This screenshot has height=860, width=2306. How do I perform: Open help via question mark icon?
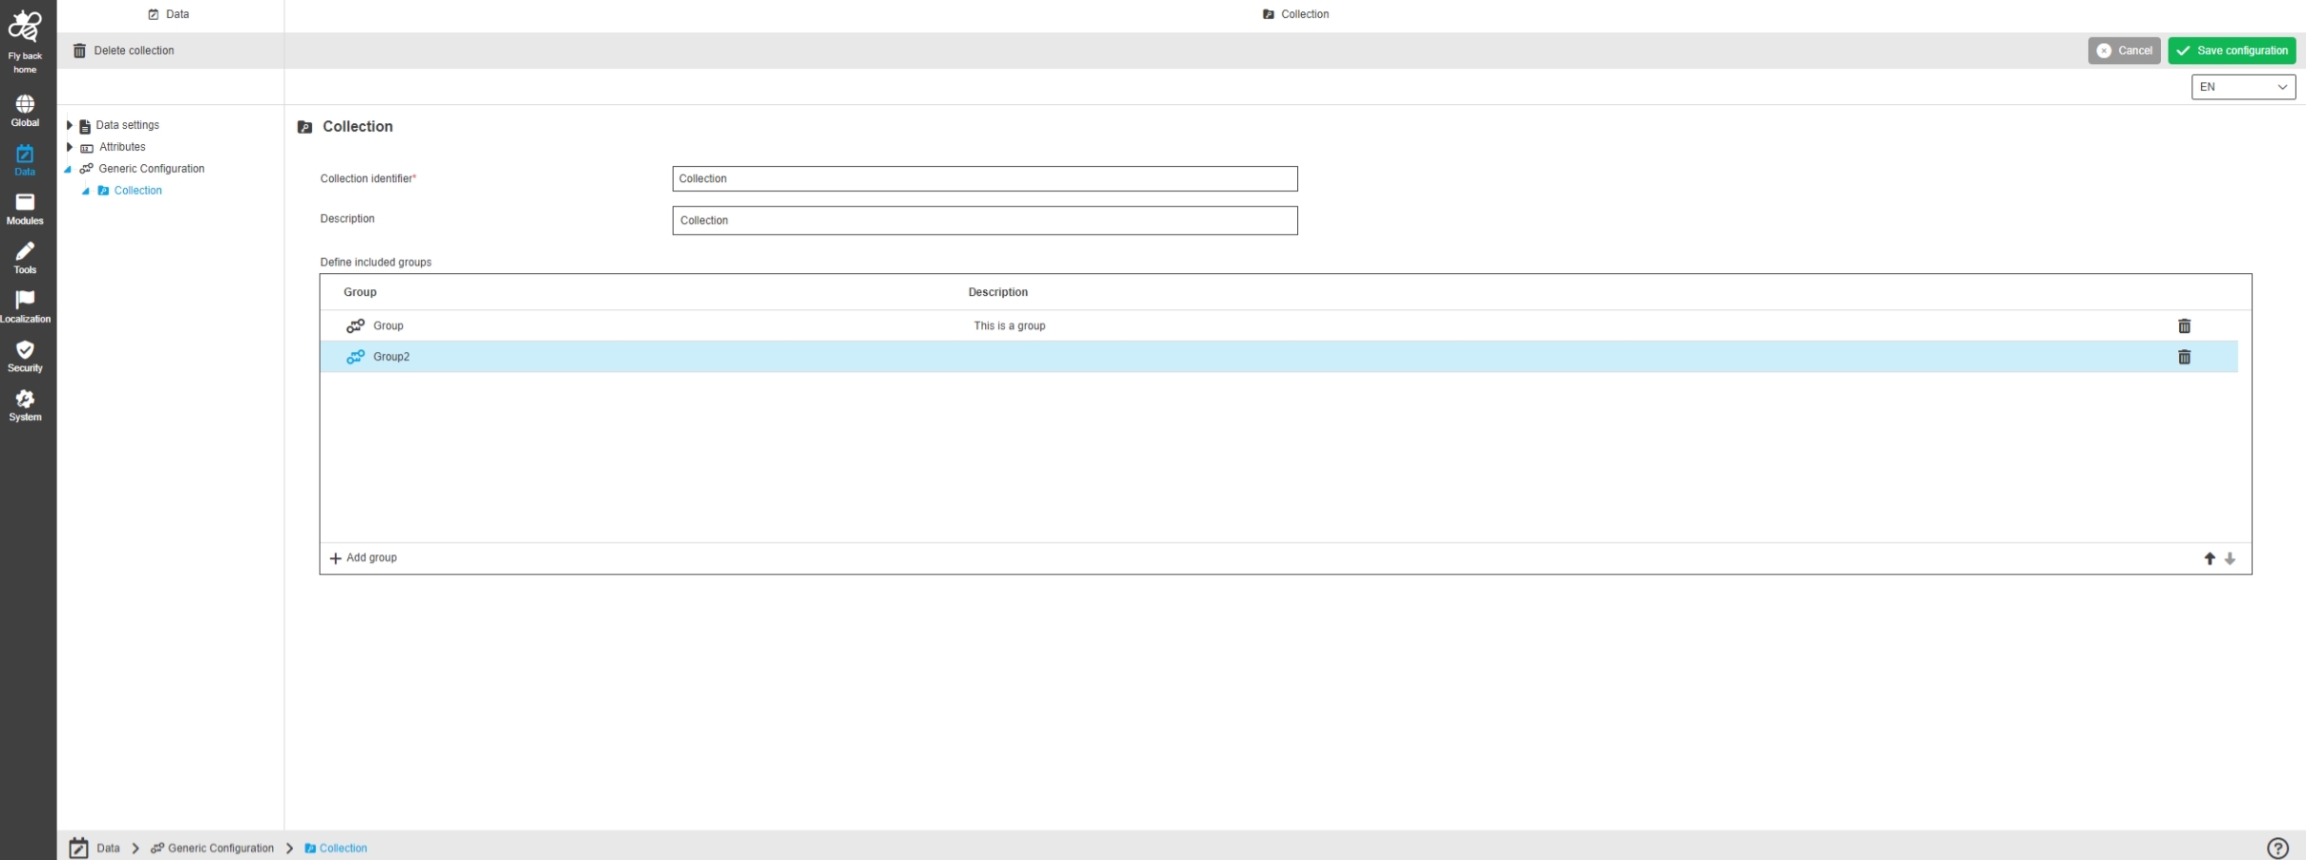click(2277, 848)
